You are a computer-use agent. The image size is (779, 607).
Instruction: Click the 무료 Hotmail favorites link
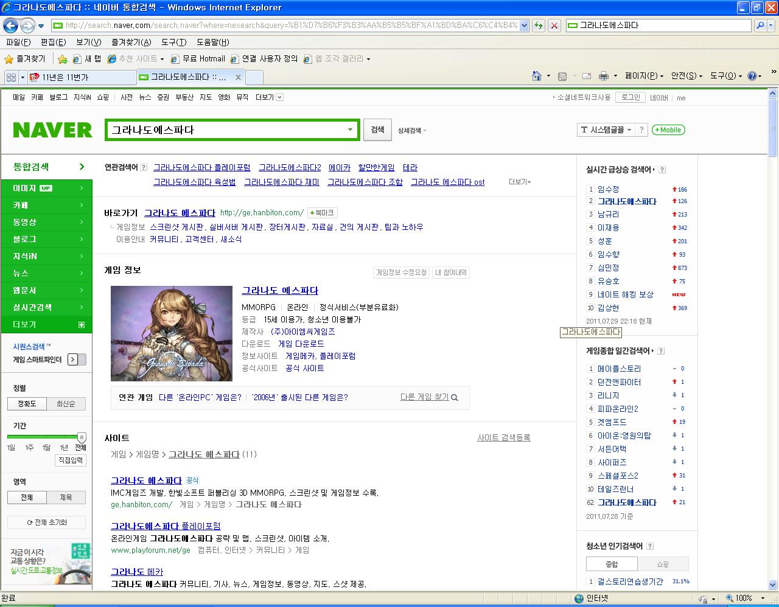point(198,59)
